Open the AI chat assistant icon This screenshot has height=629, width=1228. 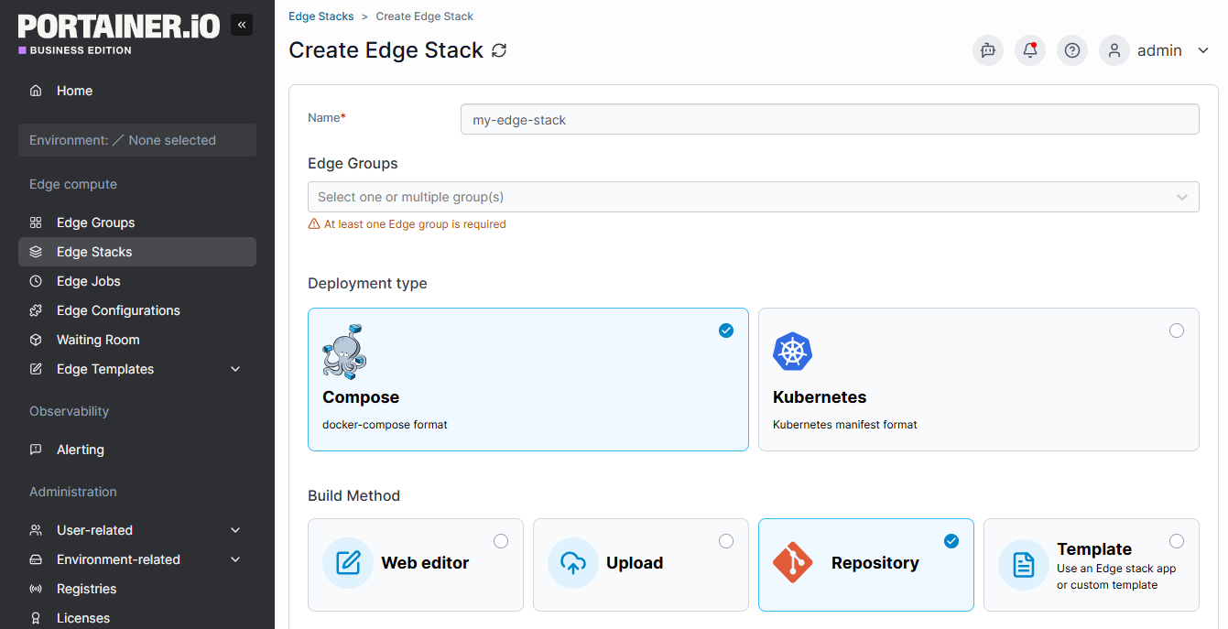click(x=988, y=50)
